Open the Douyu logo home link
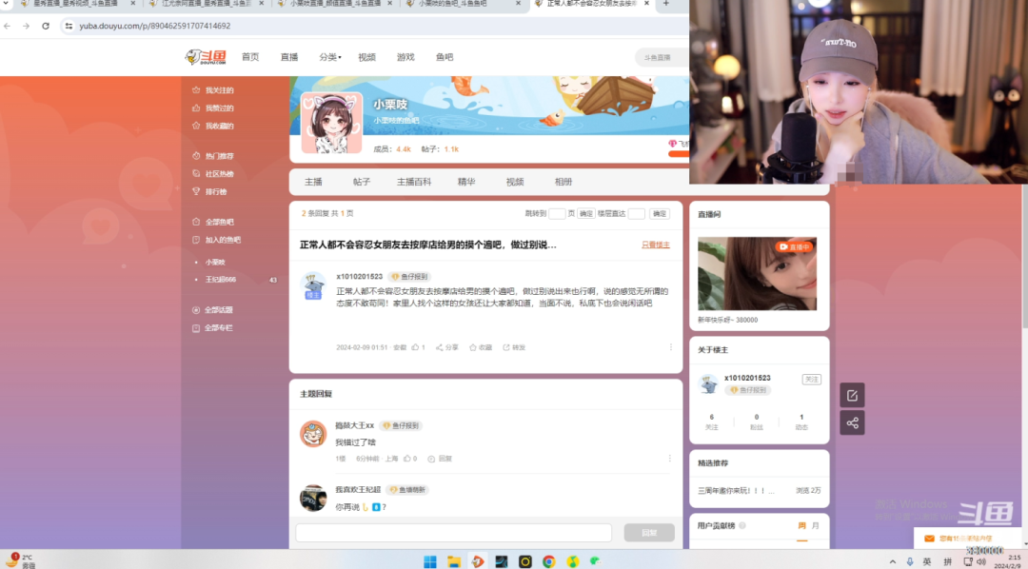The height and width of the screenshot is (569, 1028). coord(206,57)
